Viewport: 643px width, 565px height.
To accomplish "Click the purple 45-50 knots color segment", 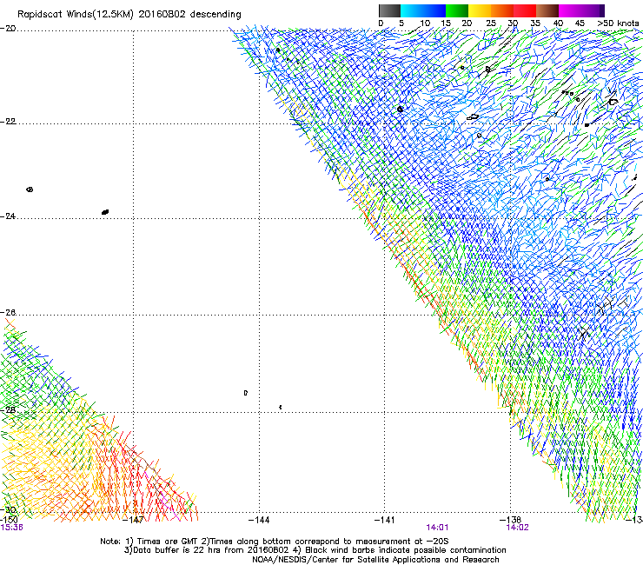I will (x=593, y=10).
